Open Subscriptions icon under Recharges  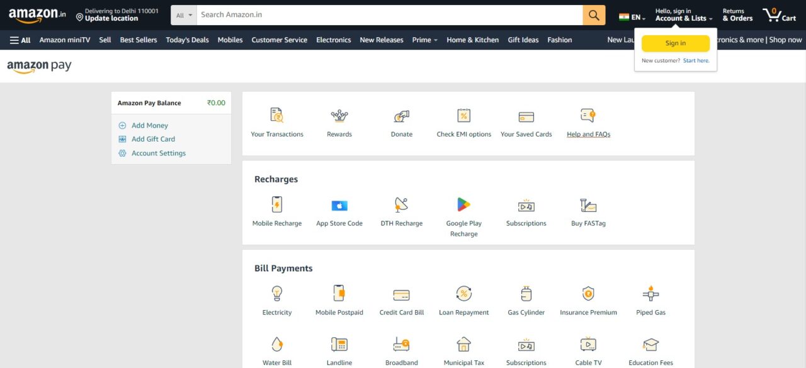(526, 206)
